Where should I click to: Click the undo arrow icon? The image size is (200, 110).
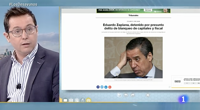[x=126, y=95]
